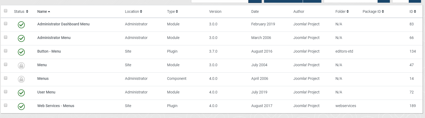Tick the select-all checkbox in header

(6, 11)
